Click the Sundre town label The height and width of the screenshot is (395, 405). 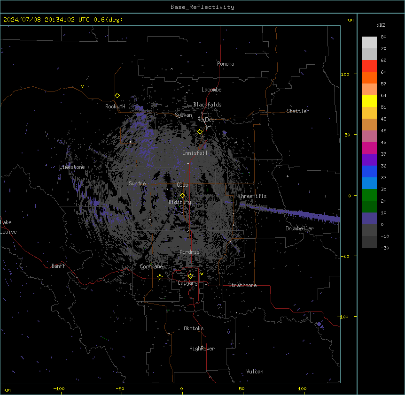click(x=137, y=183)
